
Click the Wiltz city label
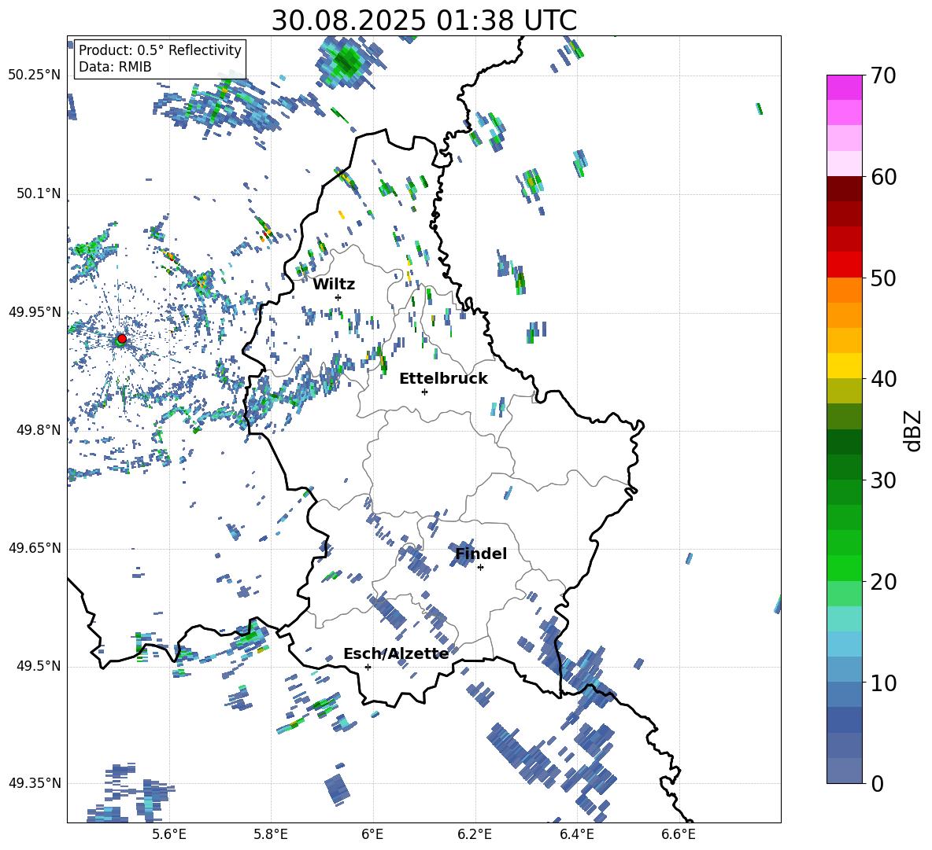(334, 285)
